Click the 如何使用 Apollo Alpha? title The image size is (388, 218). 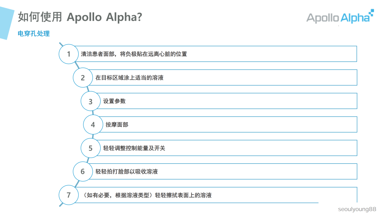tap(80, 17)
